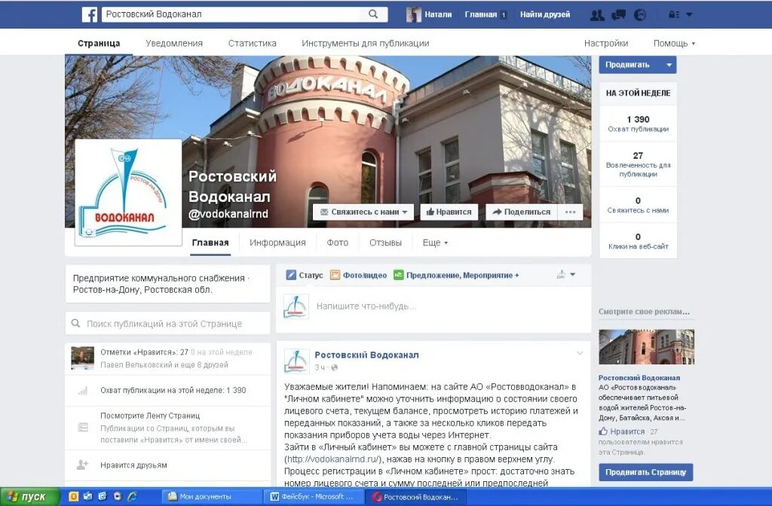
Task: Open friend requests icon in top bar
Action: pos(597,15)
